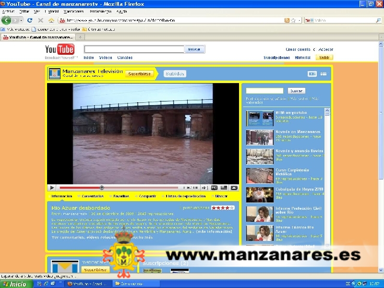Click the Manzanares Televisión channel avatar
Viewport: 384px width, 288px height.
pyautogui.click(x=54, y=74)
